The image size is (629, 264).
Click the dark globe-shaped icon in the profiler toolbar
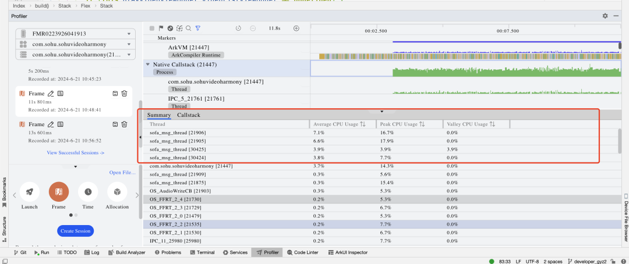pos(170,28)
